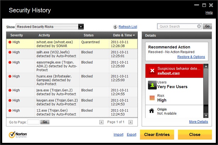Click Go next to Quick Search
218x145 pixels.
click(207, 26)
